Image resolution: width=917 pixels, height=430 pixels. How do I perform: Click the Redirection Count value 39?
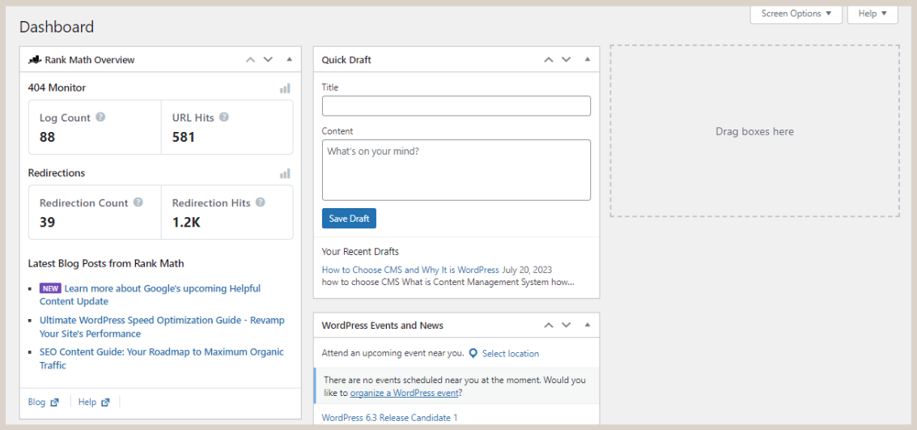47,223
